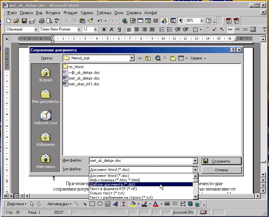This screenshot has height=217, width=269.
Task: Click the Columns icon
Action: (x=156, y=21)
